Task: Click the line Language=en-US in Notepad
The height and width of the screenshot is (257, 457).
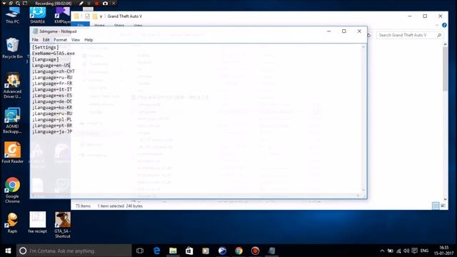Action: tap(51, 65)
